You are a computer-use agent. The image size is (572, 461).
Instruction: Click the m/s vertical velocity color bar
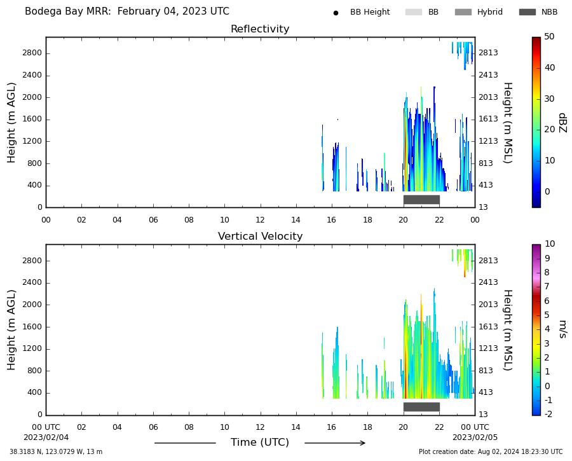pyautogui.click(x=536, y=329)
